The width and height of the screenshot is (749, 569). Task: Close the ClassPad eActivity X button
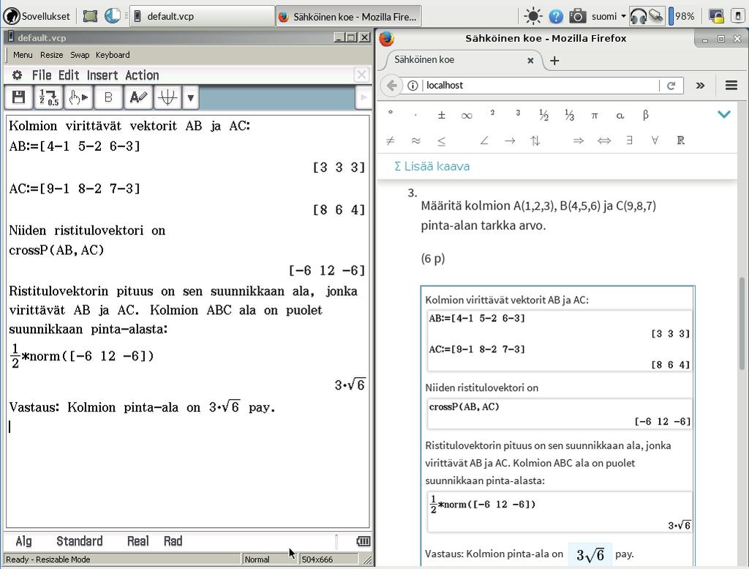click(x=361, y=75)
